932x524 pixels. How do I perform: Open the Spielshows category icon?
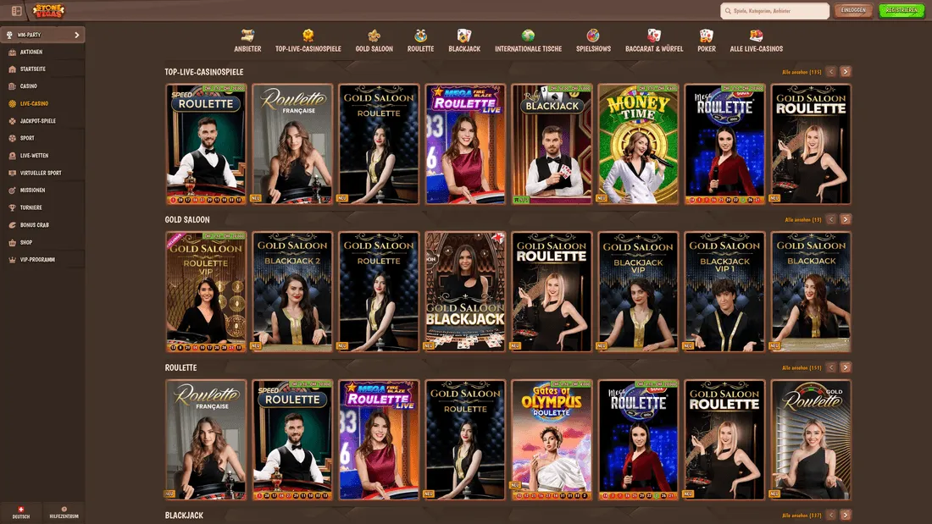coord(593,36)
